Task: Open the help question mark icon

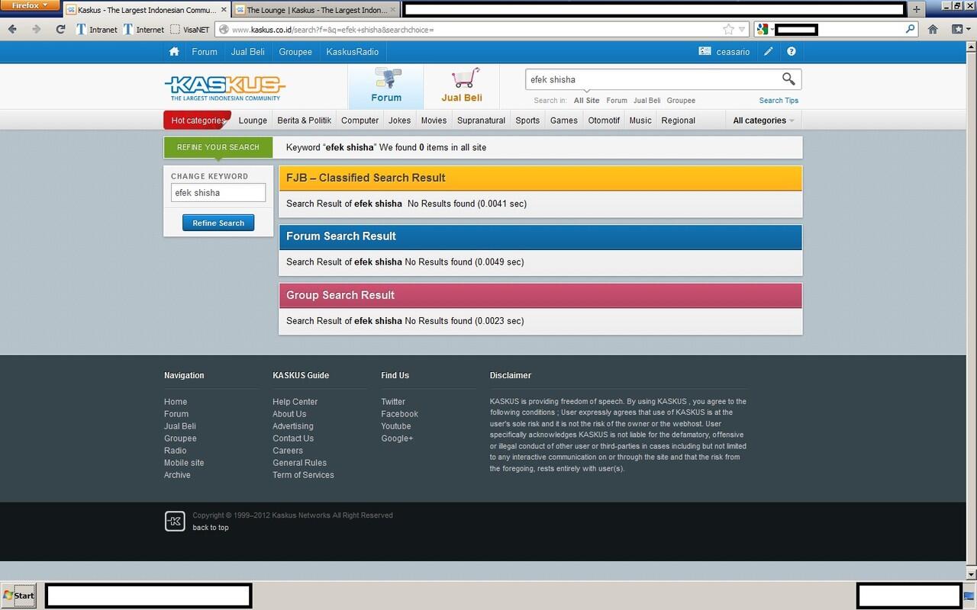Action: coord(792,52)
